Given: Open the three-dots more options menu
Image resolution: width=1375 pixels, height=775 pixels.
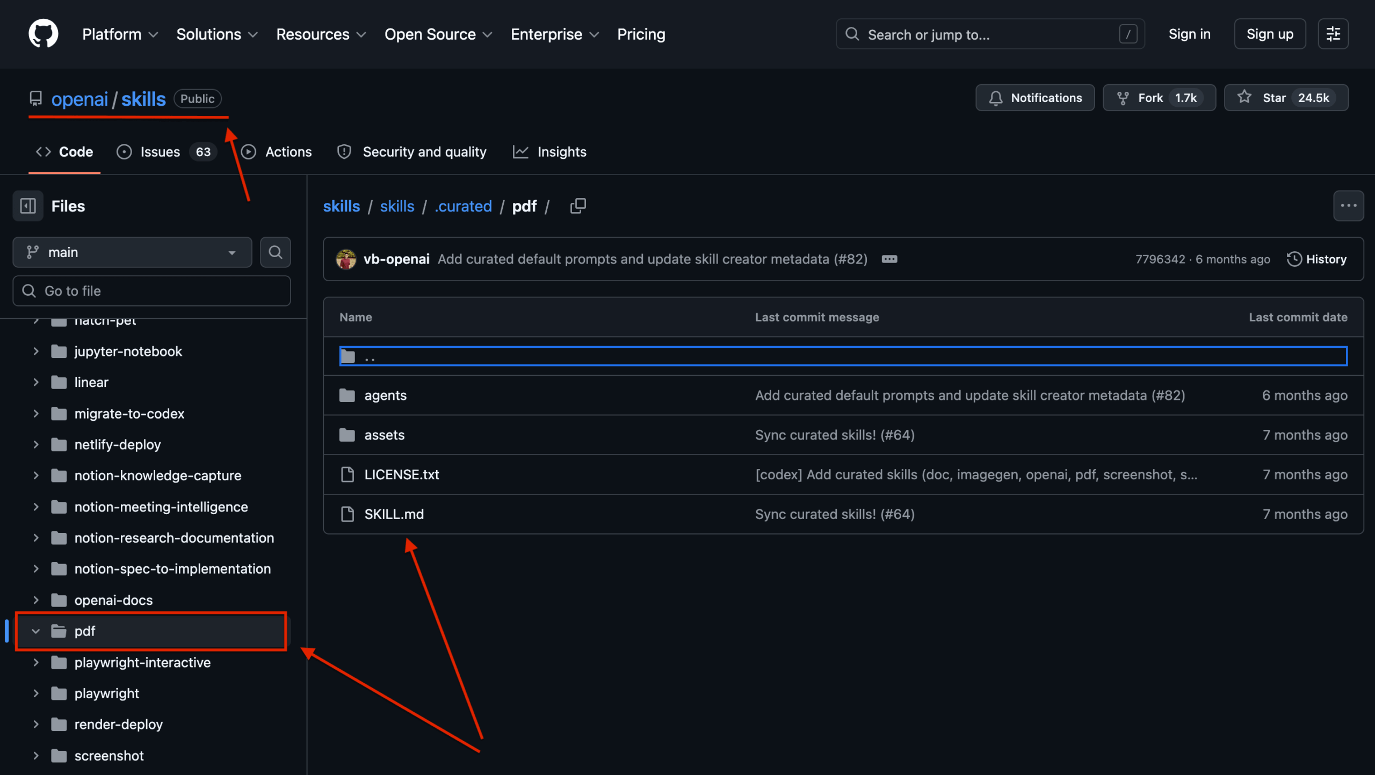Looking at the screenshot, I should [1348, 206].
